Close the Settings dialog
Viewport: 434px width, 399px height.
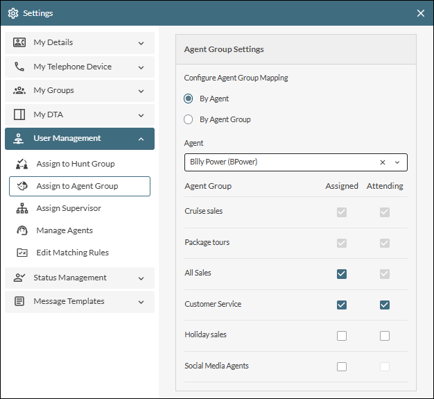pos(421,13)
